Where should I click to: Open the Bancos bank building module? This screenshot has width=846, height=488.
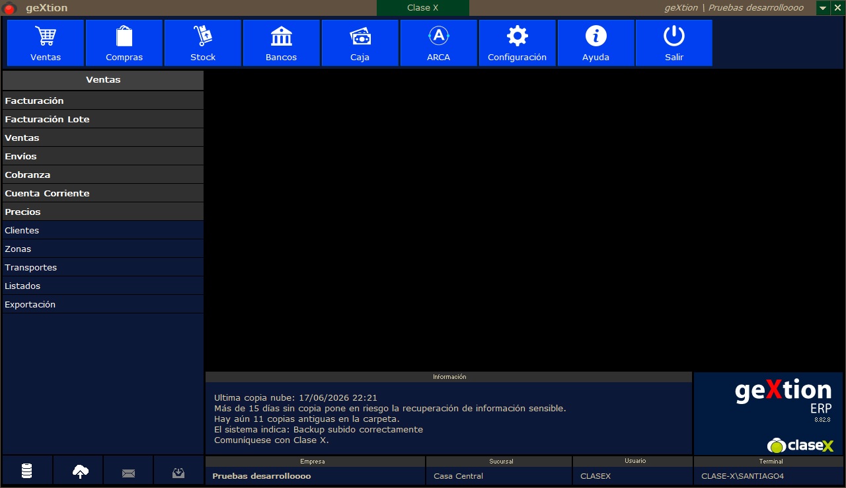(x=282, y=43)
